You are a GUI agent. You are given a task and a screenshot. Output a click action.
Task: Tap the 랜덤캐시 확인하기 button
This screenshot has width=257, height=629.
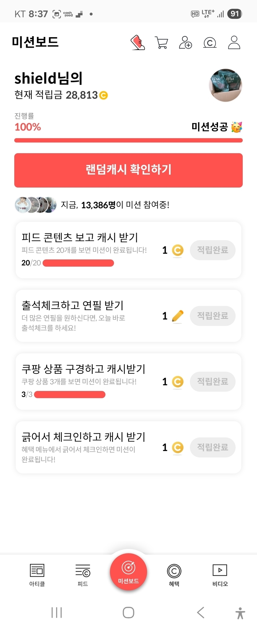(128, 170)
